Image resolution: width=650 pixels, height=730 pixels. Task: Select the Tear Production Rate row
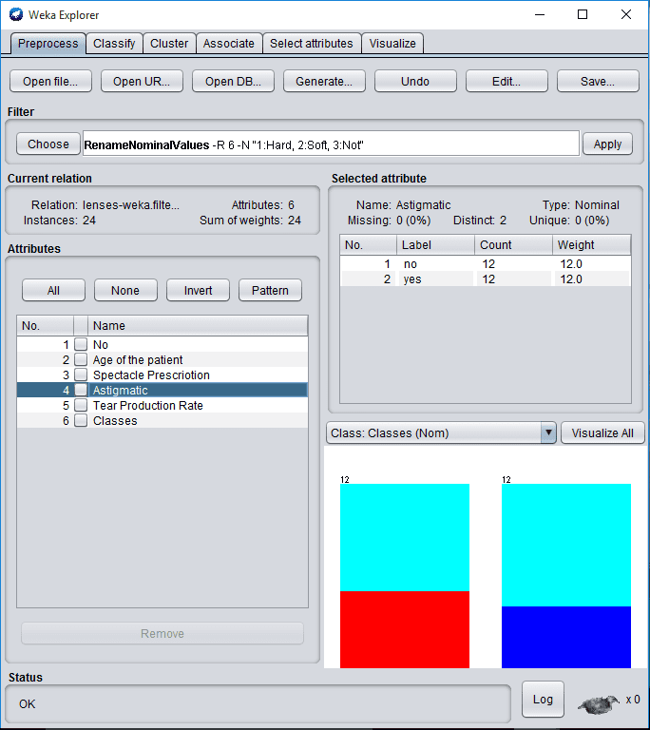coord(162,406)
